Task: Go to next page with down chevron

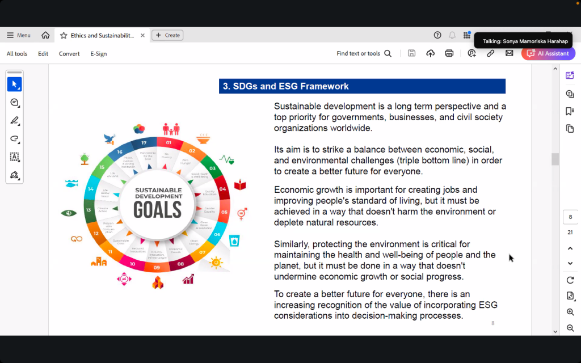Action: tap(570, 263)
